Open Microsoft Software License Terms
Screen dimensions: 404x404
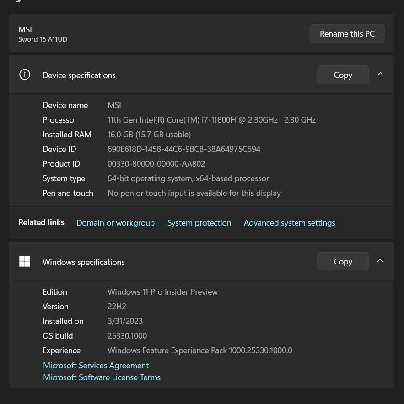102,377
